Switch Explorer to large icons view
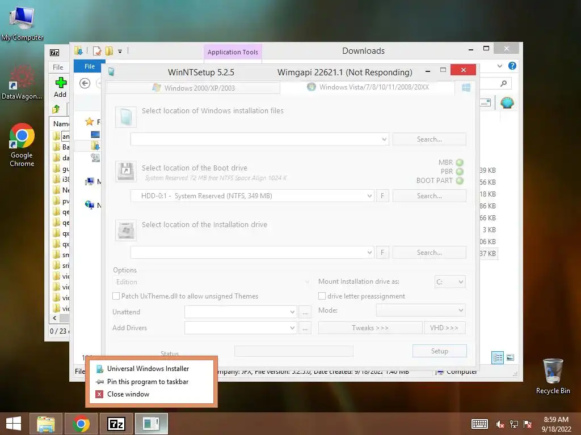581x435 pixels. click(x=510, y=357)
